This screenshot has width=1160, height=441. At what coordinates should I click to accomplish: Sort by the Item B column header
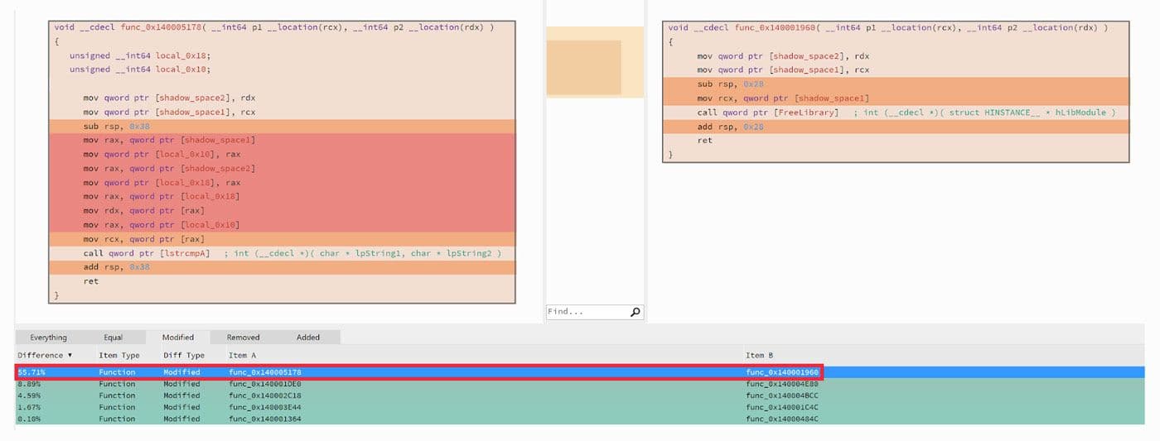click(760, 356)
